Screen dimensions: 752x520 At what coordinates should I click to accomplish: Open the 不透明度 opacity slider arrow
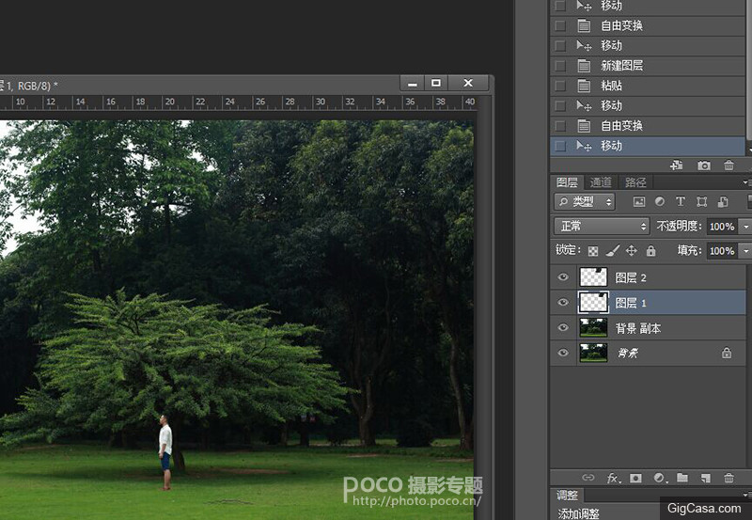pos(745,227)
